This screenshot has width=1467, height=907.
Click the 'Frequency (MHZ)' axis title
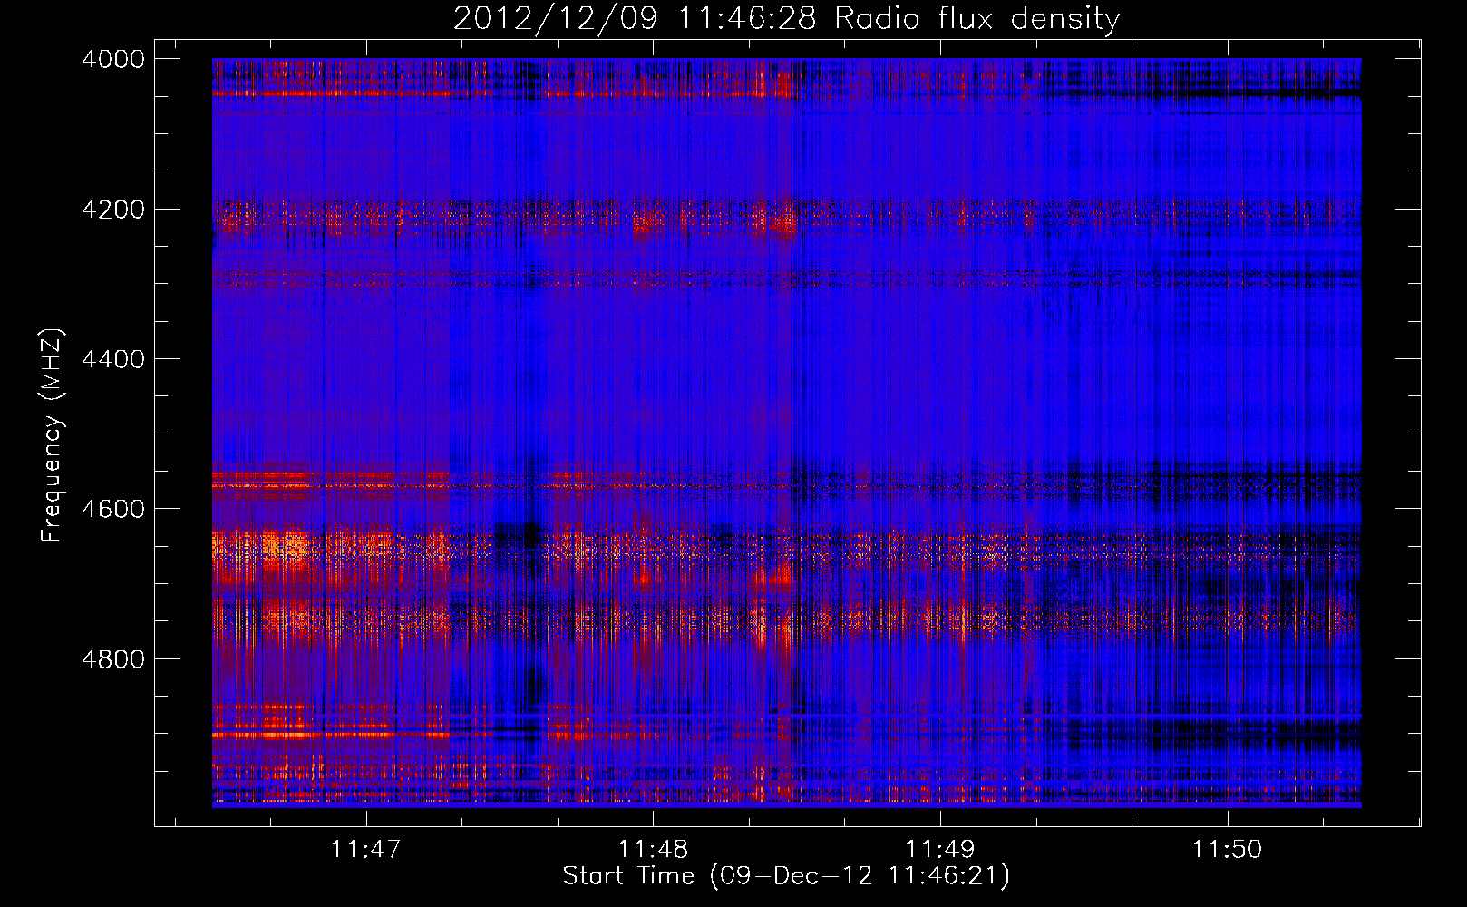click(x=52, y=435)
